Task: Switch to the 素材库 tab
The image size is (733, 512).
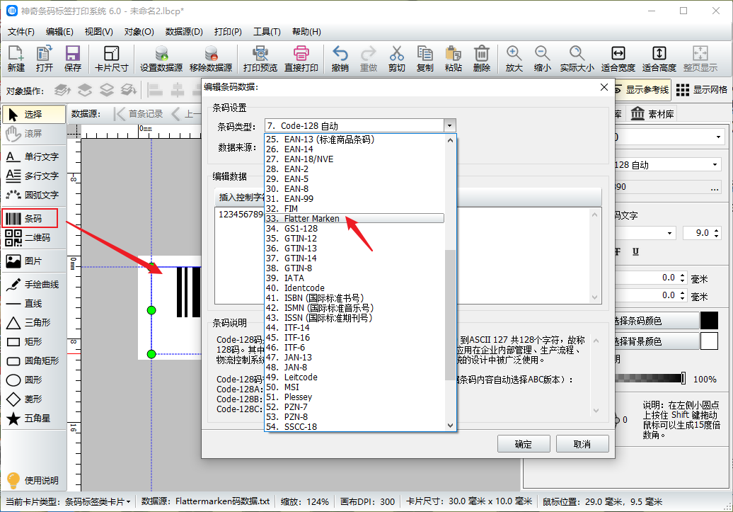Action: tap(652, 114)
